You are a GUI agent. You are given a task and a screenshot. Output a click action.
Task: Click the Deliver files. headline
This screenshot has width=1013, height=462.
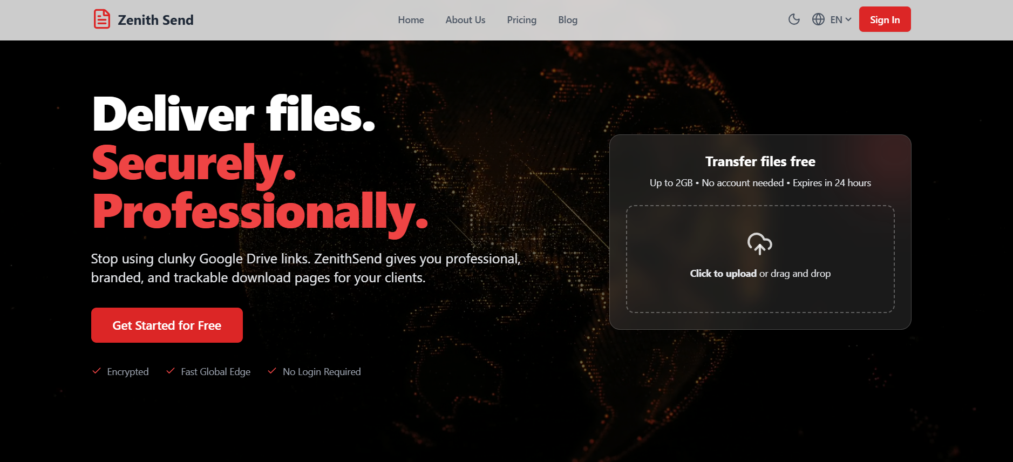[234, 114]
